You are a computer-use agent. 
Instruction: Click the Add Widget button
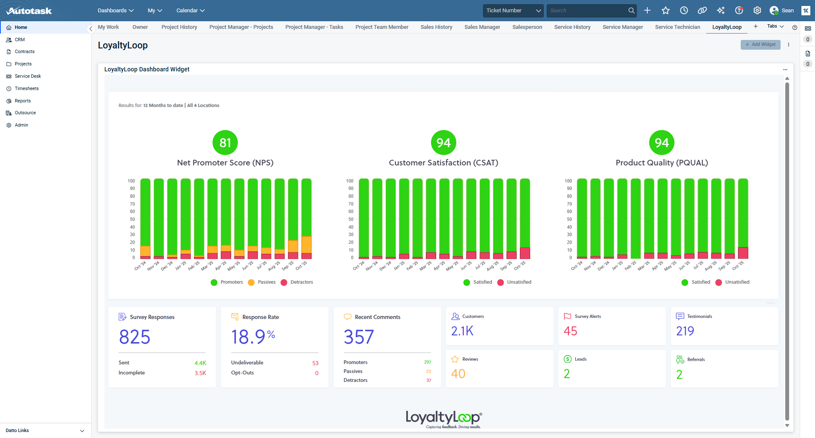(x=760, y=45)
